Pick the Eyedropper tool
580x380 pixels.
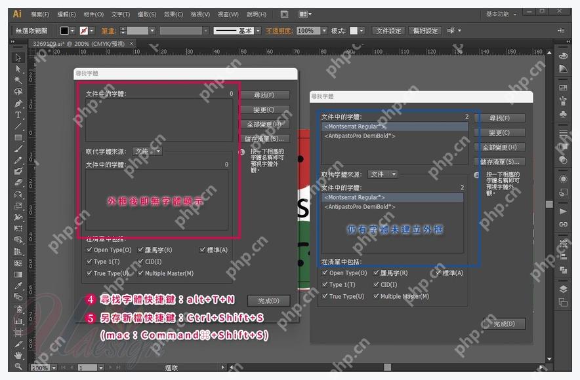click(18, 286)
